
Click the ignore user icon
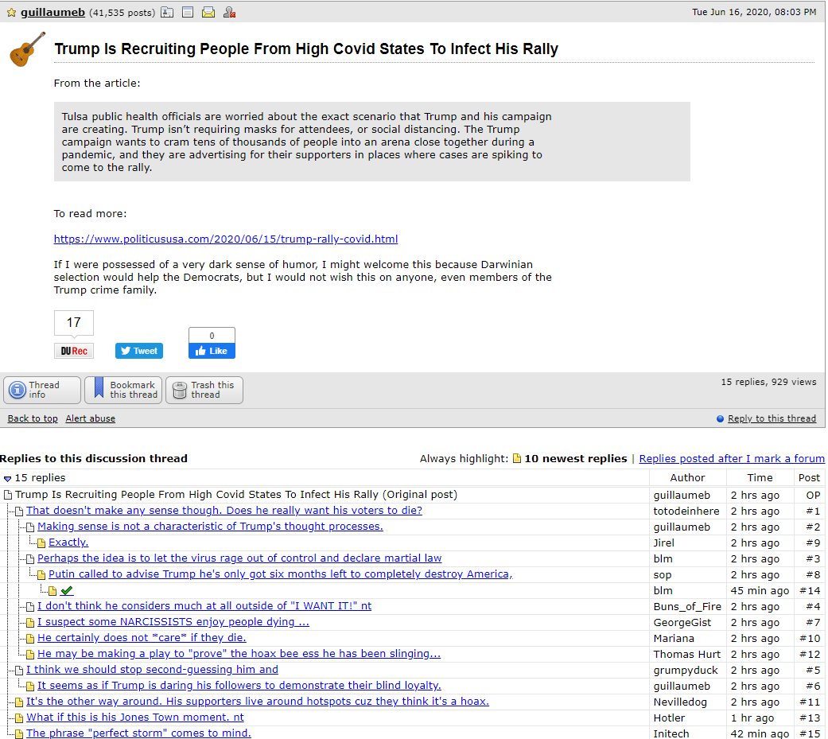[229, 12]
